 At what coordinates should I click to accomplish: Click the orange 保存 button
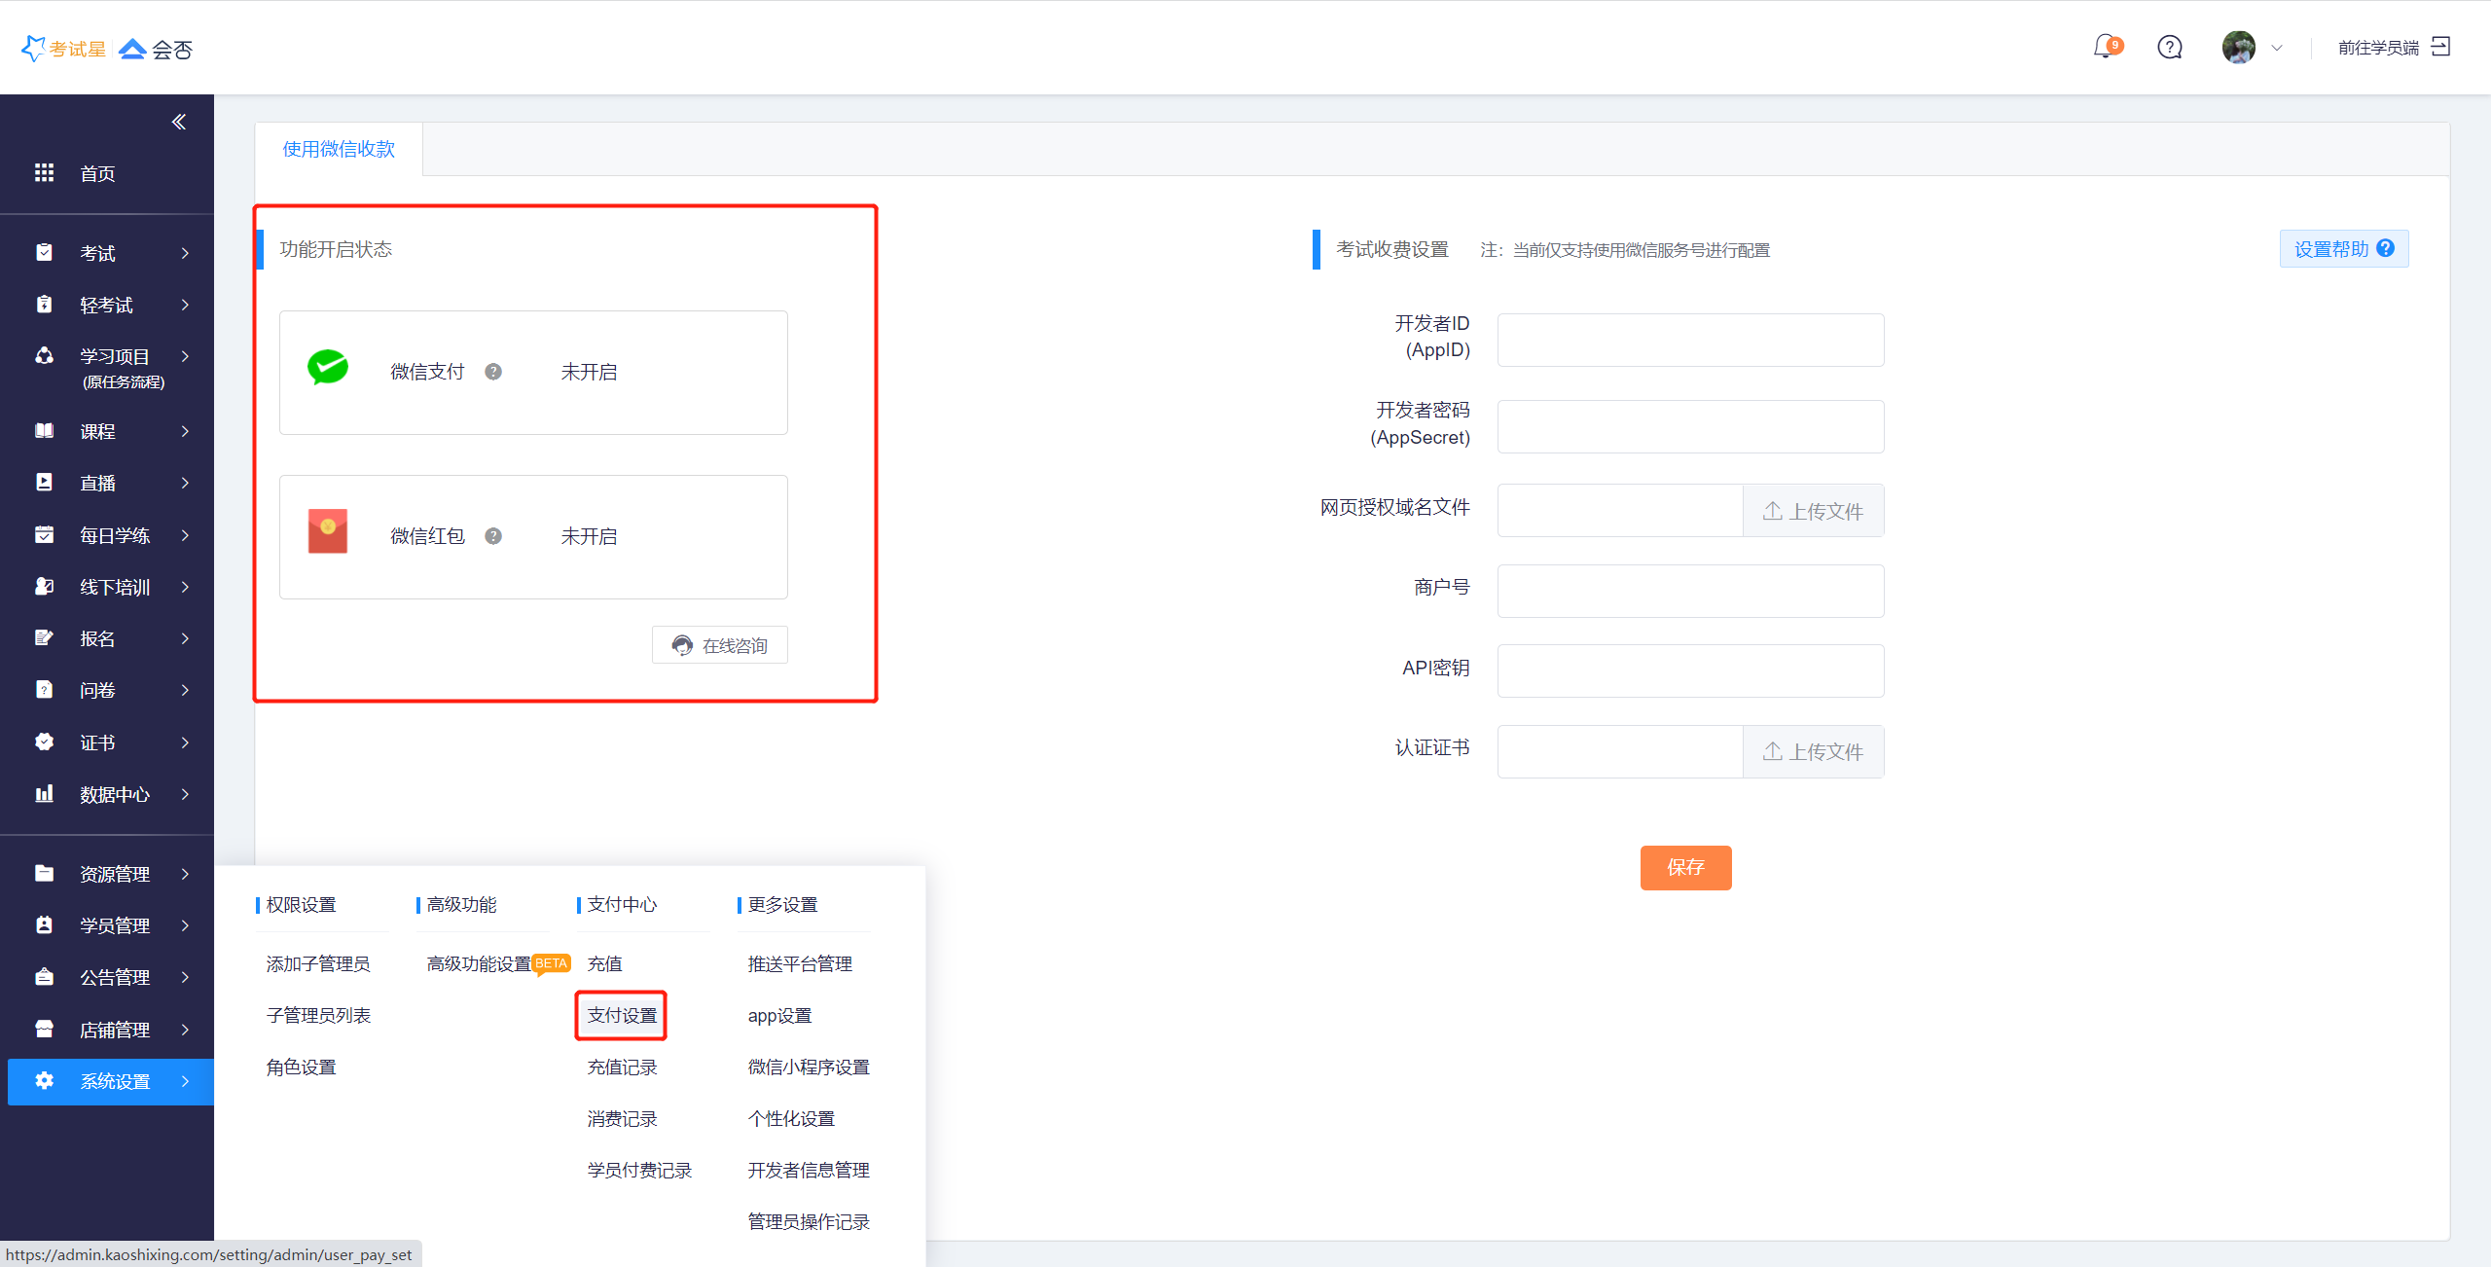pyautogui.click(x=1685, y=867)
